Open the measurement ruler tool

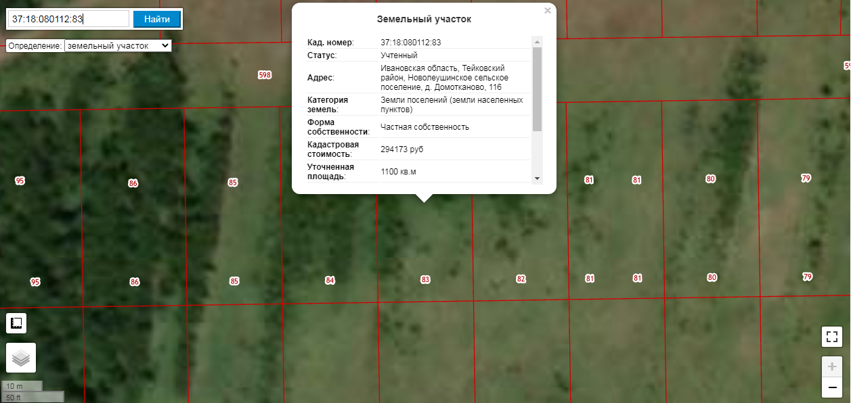[x=16, y=323]
